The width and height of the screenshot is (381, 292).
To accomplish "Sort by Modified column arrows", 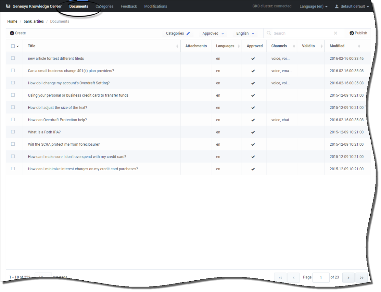I will coord(359,46).
